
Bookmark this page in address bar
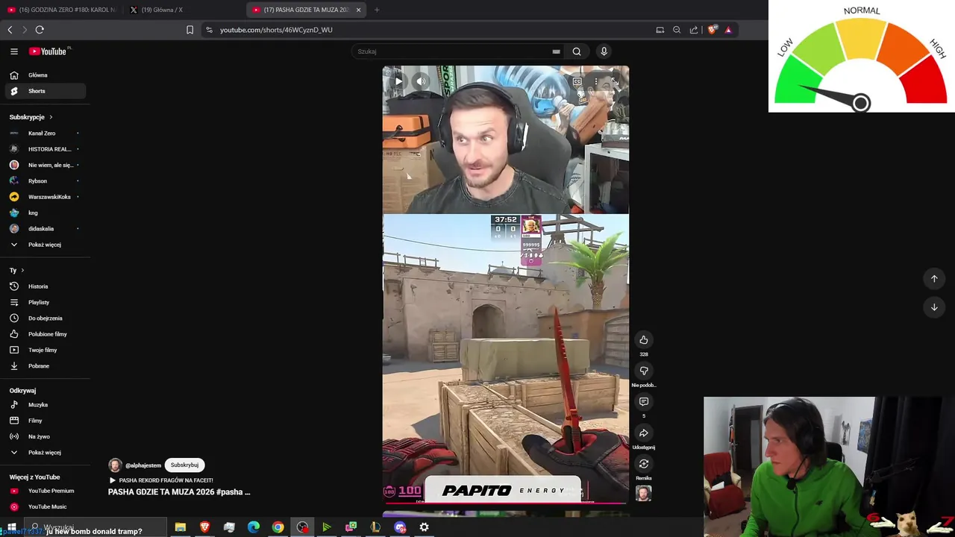pos(190,30)
